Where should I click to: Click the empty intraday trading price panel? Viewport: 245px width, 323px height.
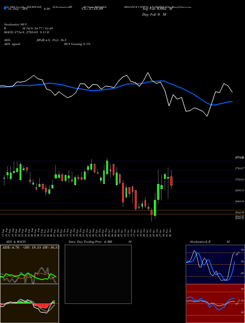(98, 274)
